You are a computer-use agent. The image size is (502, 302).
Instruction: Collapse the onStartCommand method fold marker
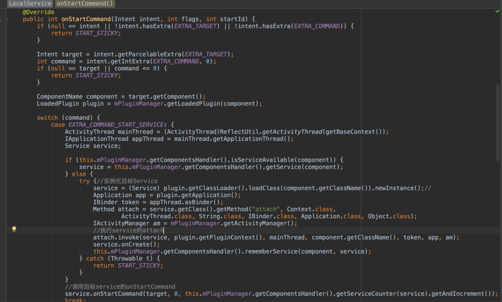(6, 19)
